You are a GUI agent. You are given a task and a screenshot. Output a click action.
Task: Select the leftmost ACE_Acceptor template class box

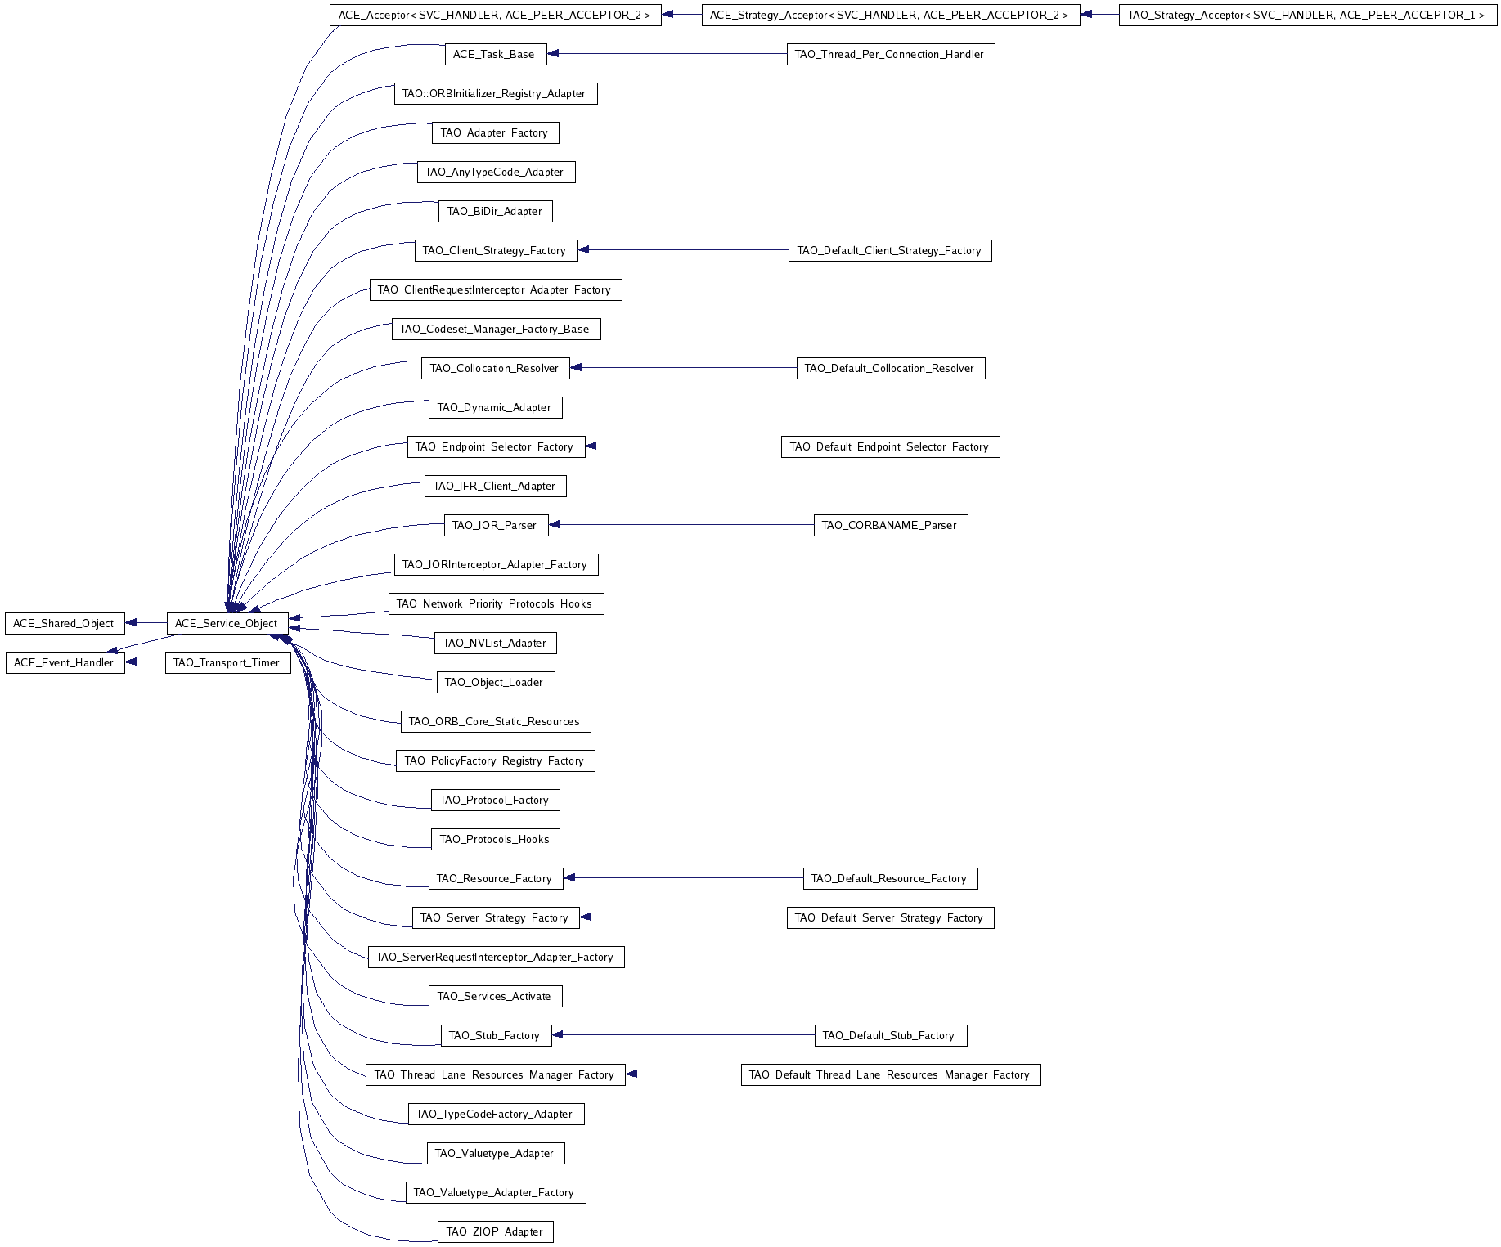point(494,15)
